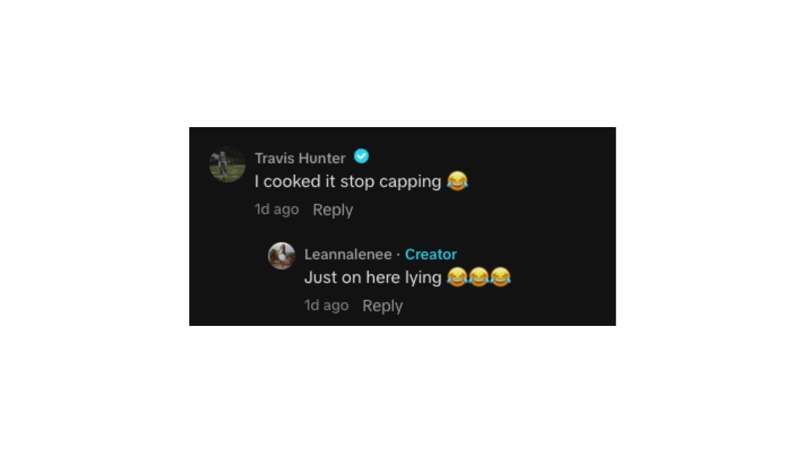
Task: Click the dot separator before Creator
Action: click(x=398, y=254)
